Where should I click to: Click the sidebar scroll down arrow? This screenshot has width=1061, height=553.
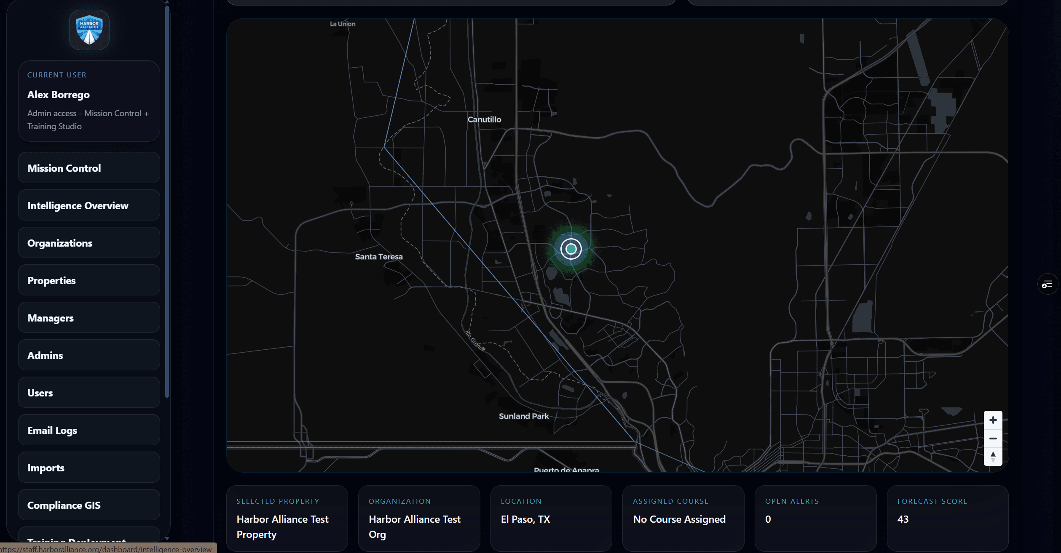(167, 538)
